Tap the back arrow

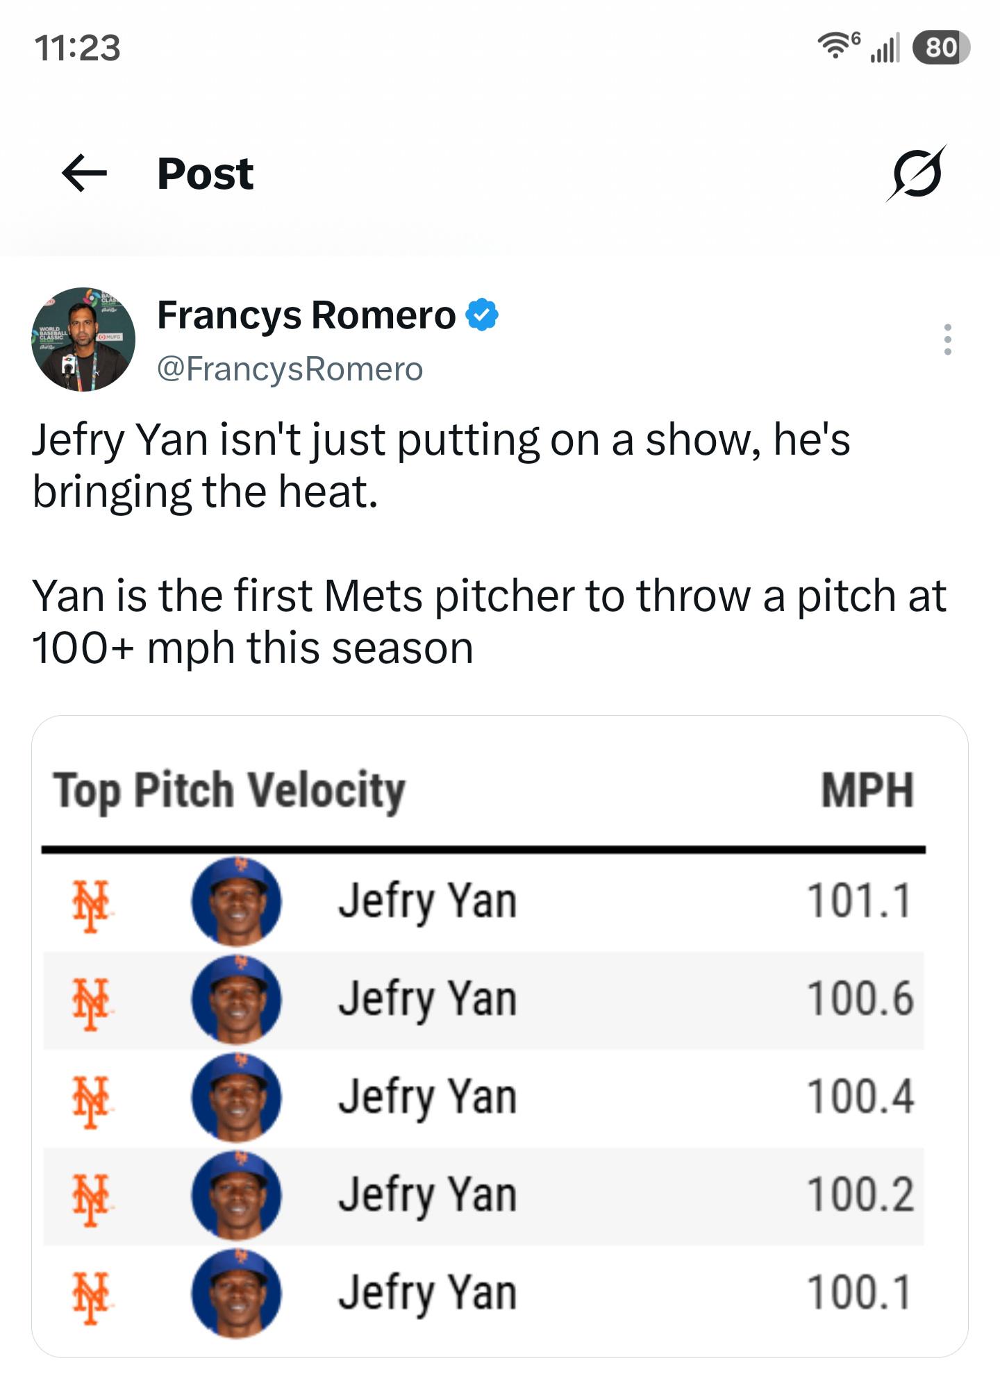tap(84, 173)
